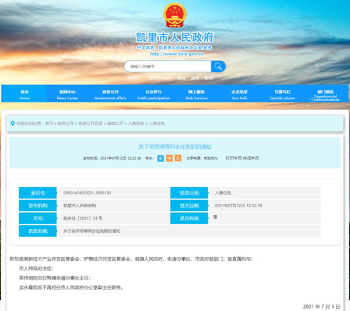Open the News Center nav tab

68,95
